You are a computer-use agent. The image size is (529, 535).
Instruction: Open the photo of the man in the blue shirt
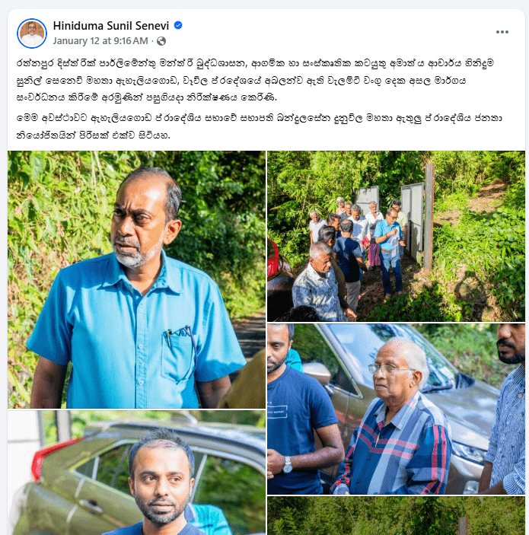[x=136, y=279]
